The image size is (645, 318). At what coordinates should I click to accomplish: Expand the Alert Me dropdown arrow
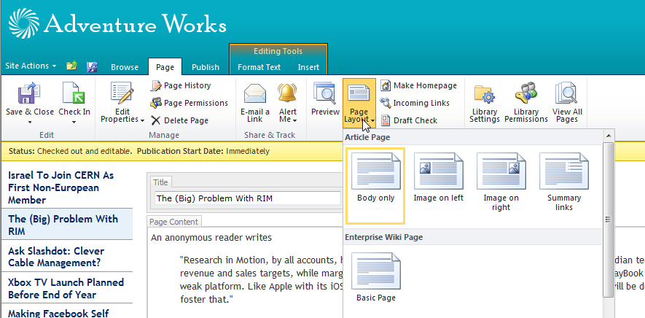(295, 120)
